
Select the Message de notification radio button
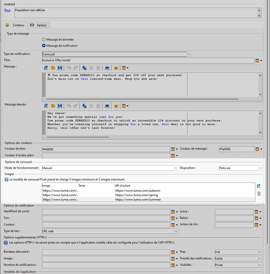(x=44, y=46)
